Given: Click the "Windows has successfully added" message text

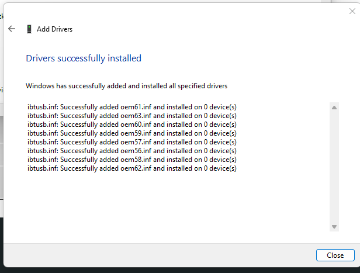Looking at the screenshot, I should click(126, 86).
